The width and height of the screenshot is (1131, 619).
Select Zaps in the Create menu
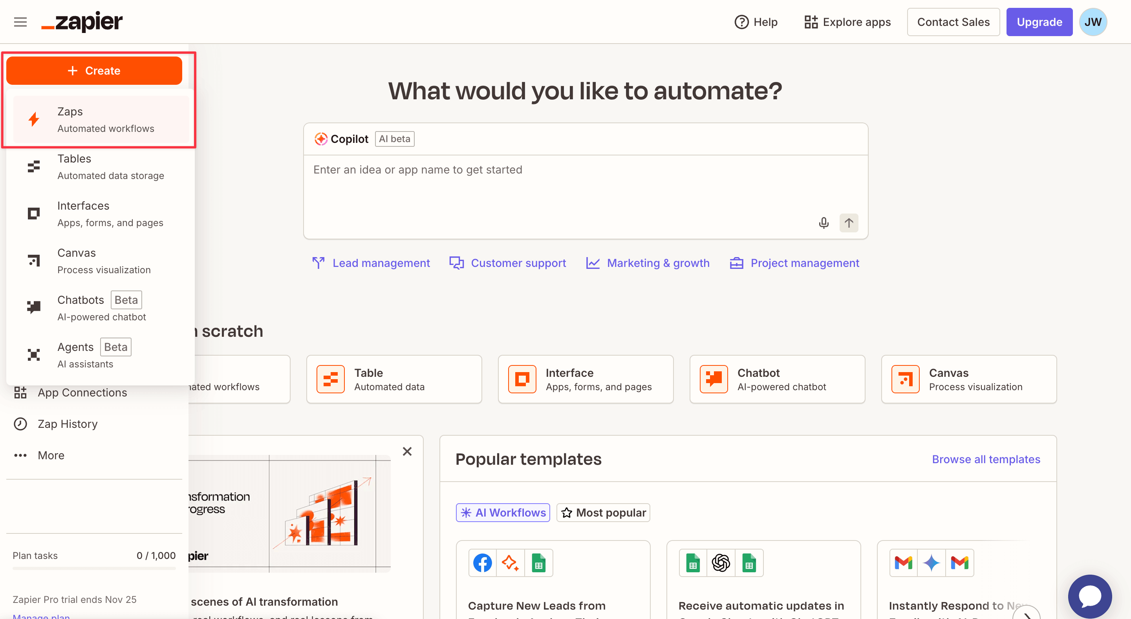(101, 120)
